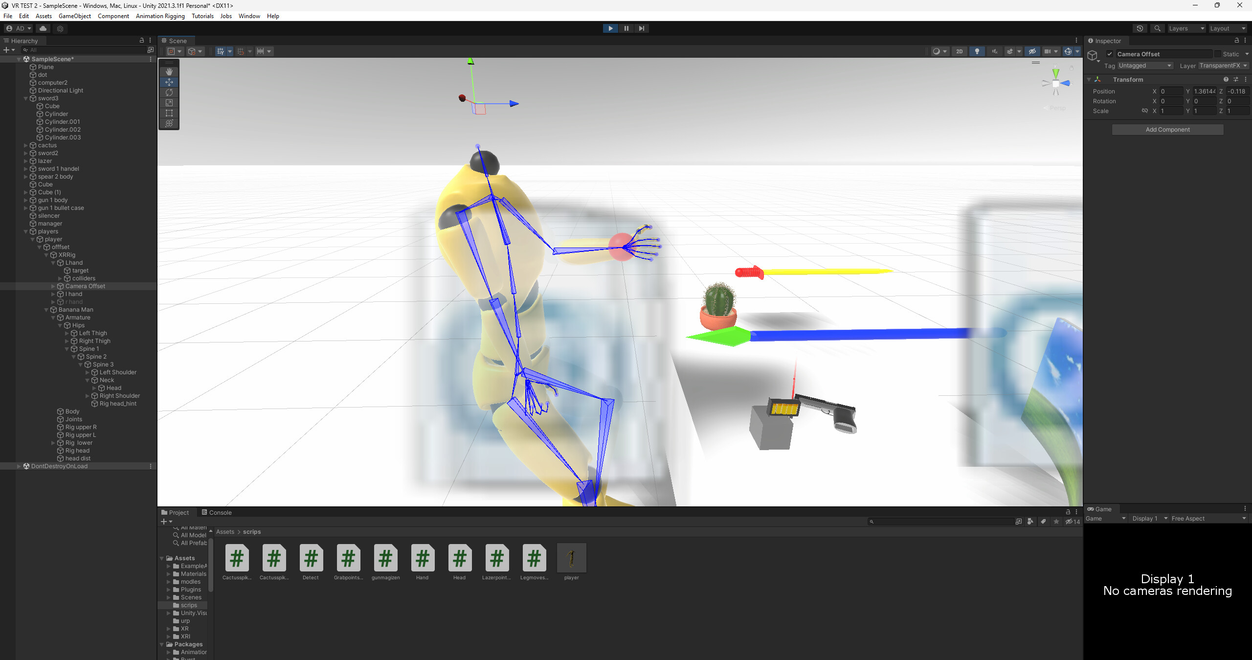Uncheck the Static checkbox in the Inspector
The width and height of the screenshot is (1252, 660).
pos(1218,54)
